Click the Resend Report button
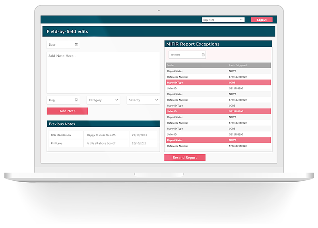The image size is (318, 228). tap(185, 158)
